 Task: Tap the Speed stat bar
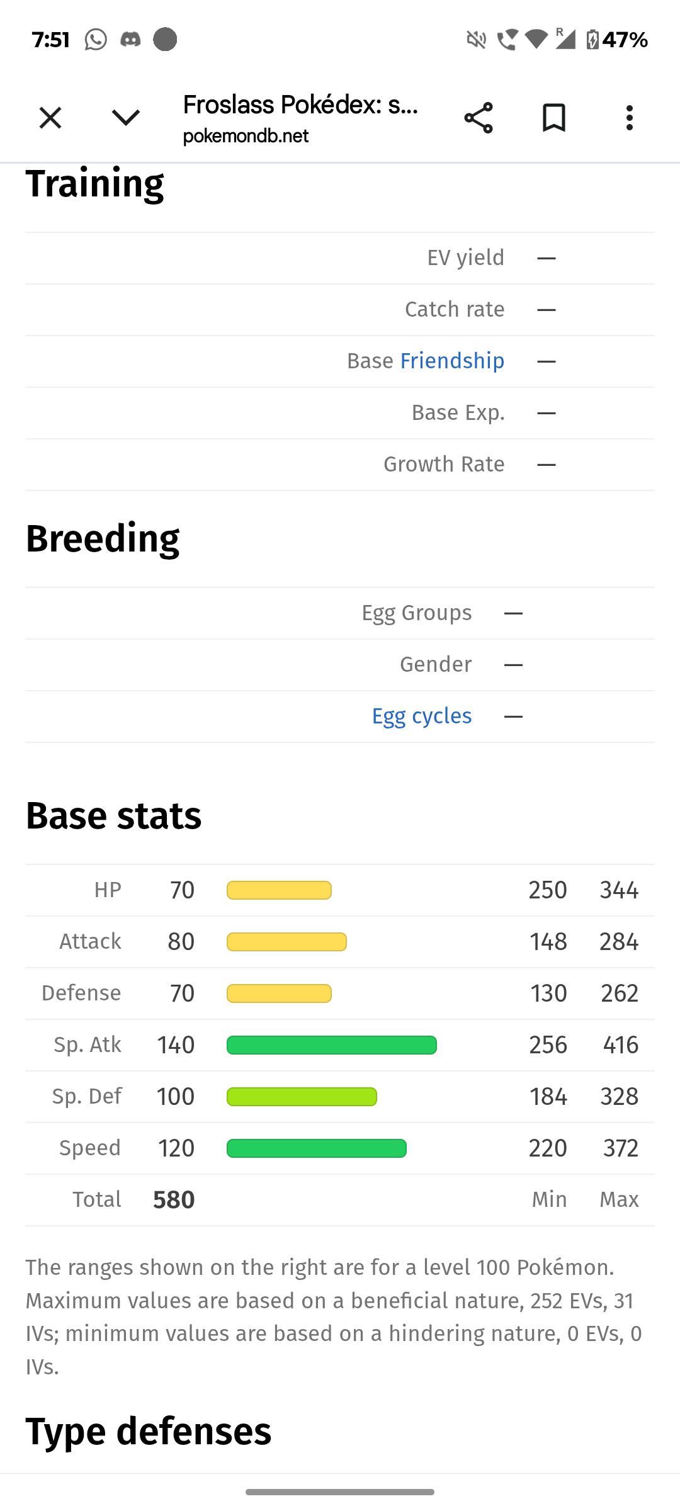[317, 1147]
